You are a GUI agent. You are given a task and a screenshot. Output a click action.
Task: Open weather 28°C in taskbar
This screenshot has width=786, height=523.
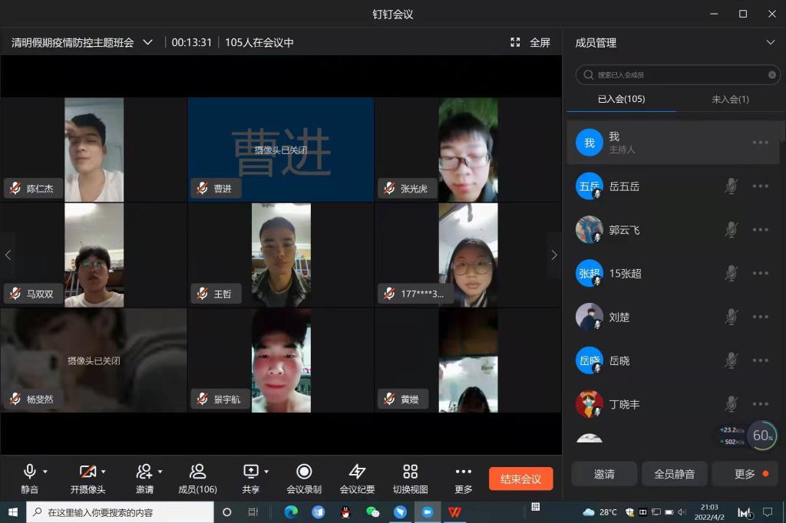[600, 512]
